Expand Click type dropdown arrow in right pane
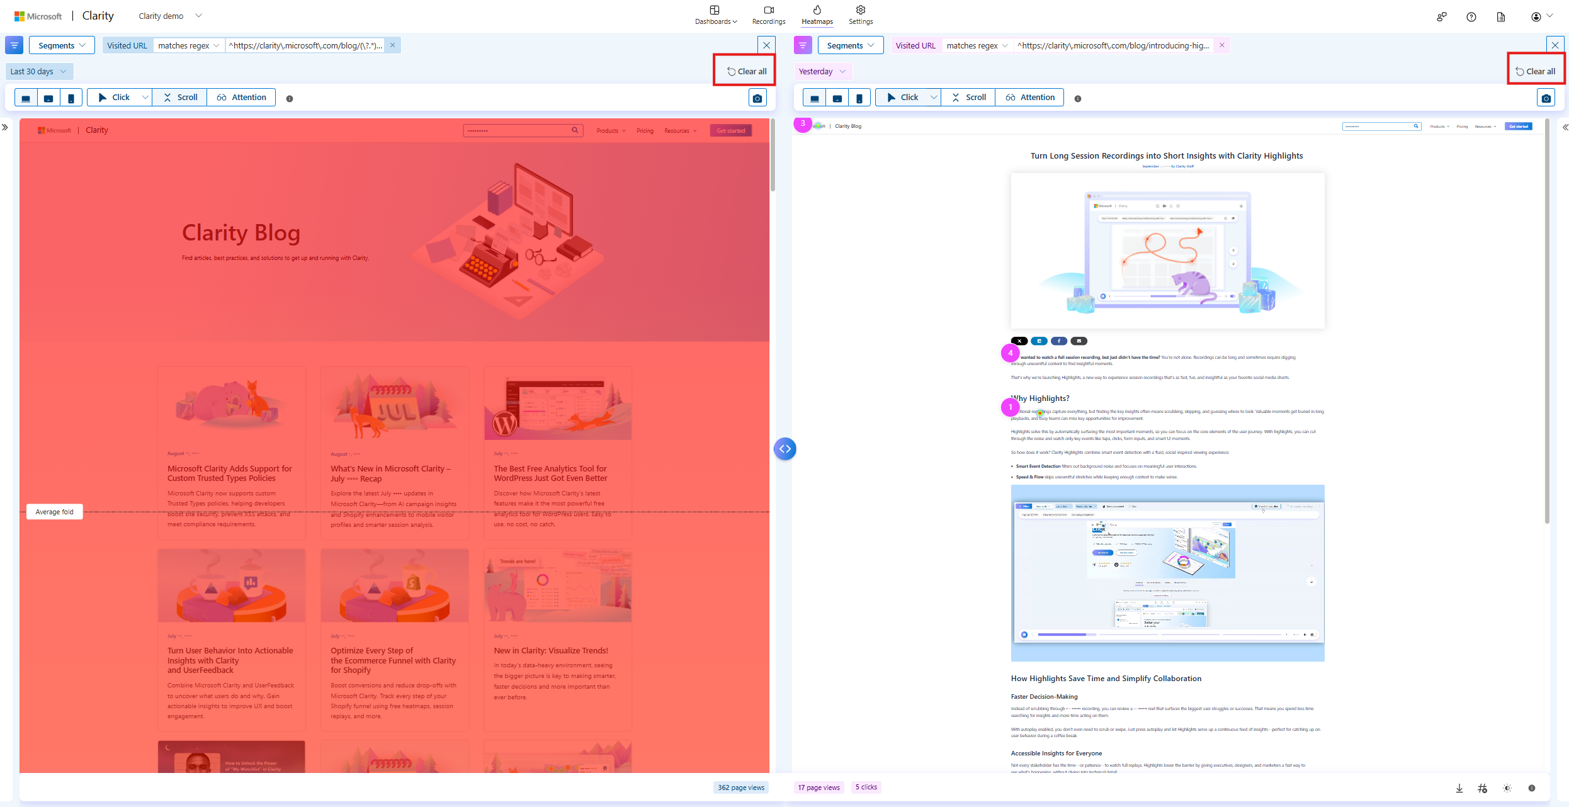1569x807 pixels. pyautogui.click(x=934, y=98)
